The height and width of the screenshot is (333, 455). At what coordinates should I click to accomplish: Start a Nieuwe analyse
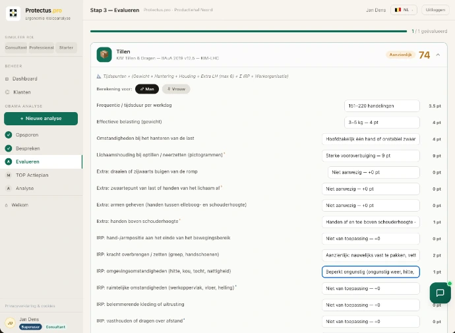[41, 119]
